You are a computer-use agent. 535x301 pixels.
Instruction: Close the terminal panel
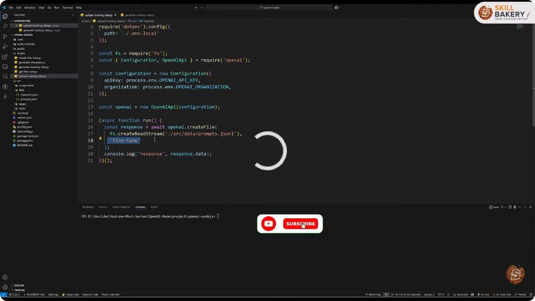point(531,207)
